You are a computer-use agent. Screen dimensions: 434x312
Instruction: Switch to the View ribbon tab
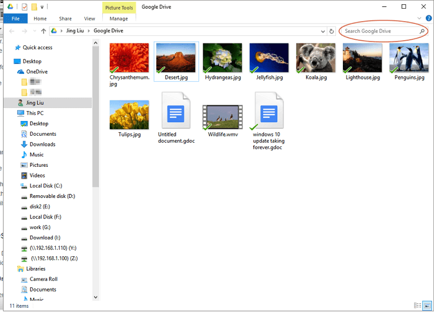tap(89, 19)
